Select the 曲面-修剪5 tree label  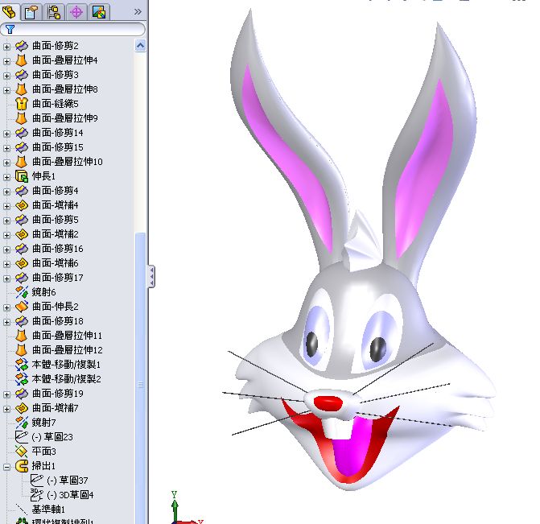point(56,220)
